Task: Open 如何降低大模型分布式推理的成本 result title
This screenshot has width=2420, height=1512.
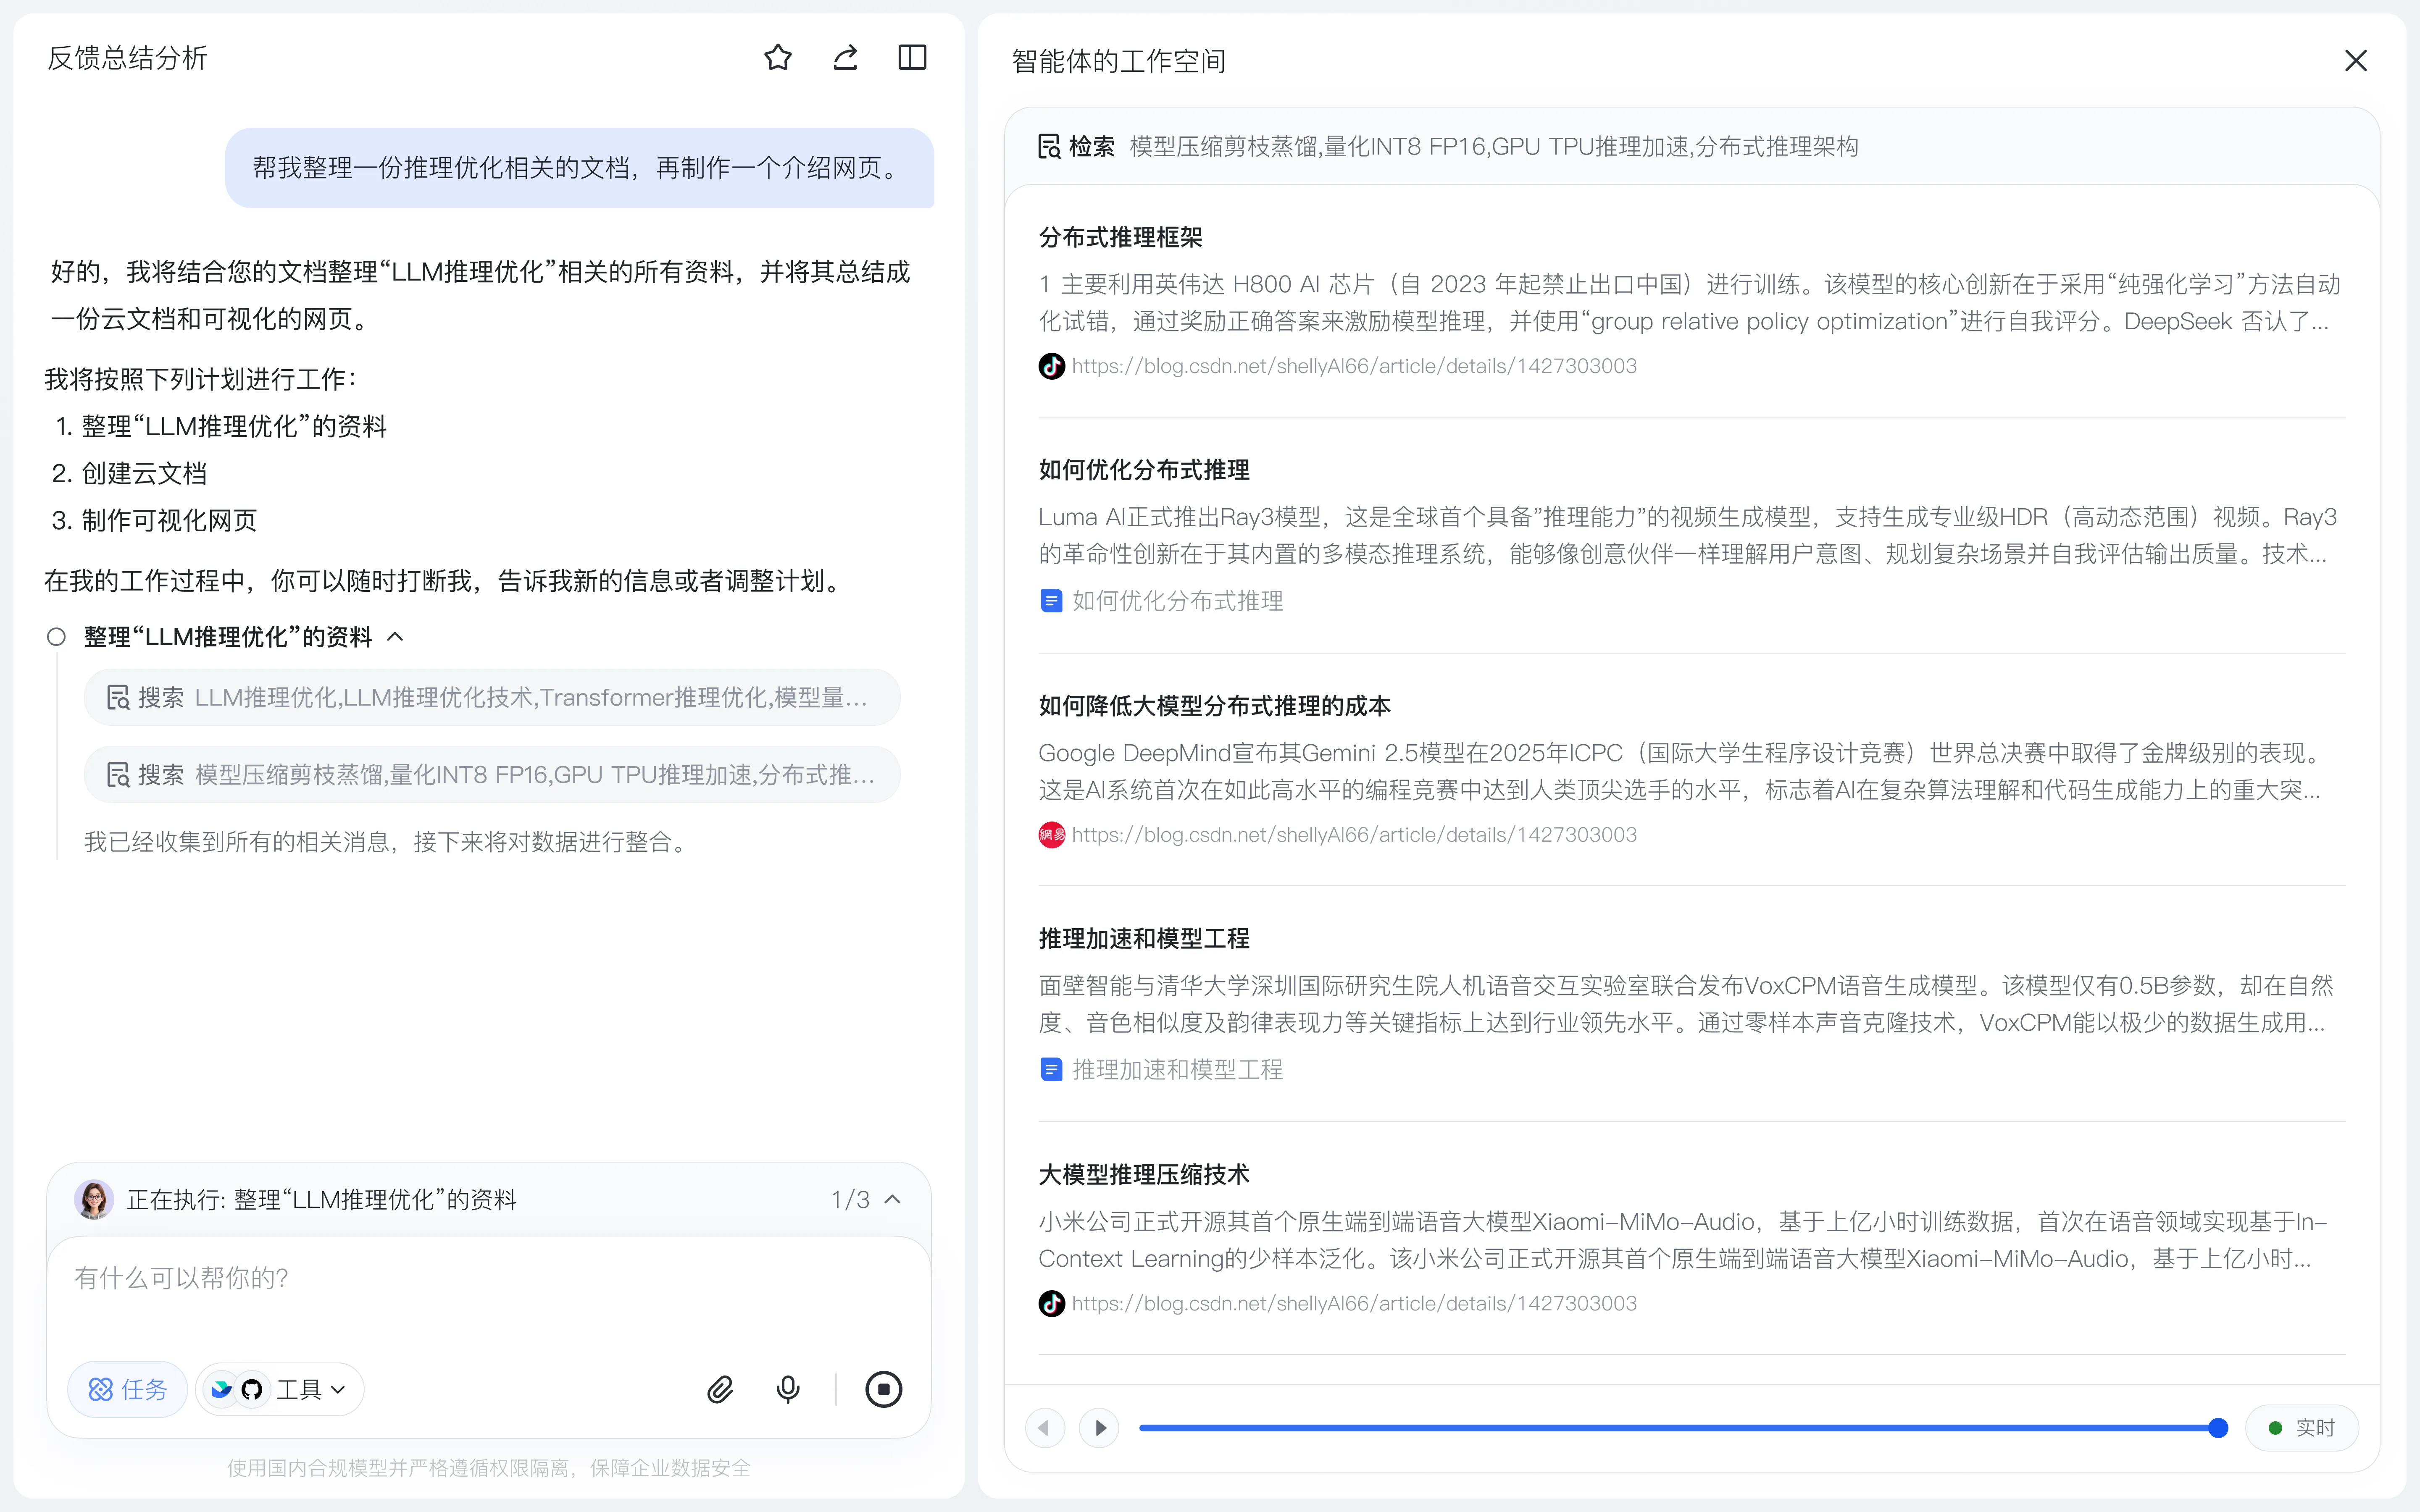Action: (1214, 706)
